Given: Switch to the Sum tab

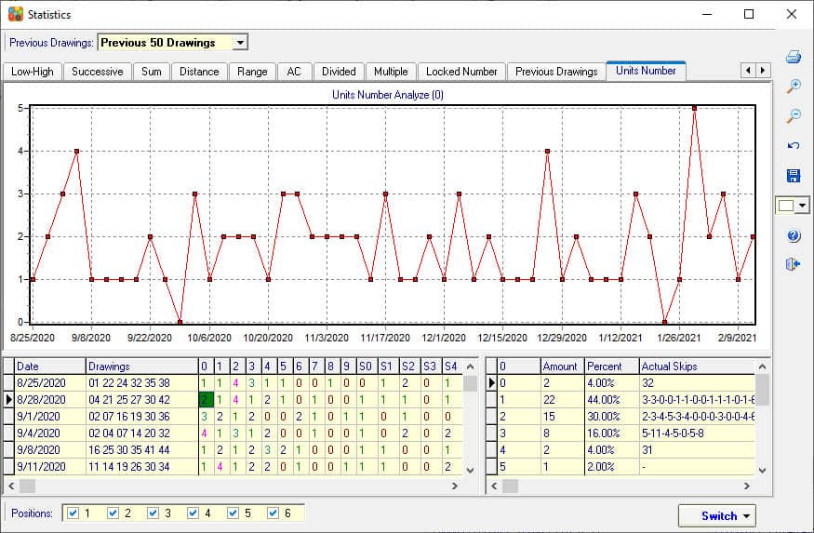Looking at the screenshot, I should point(151,72).
